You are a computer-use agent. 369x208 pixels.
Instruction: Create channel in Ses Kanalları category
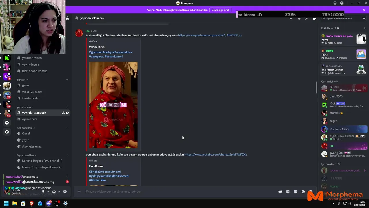tap(67, 128)
